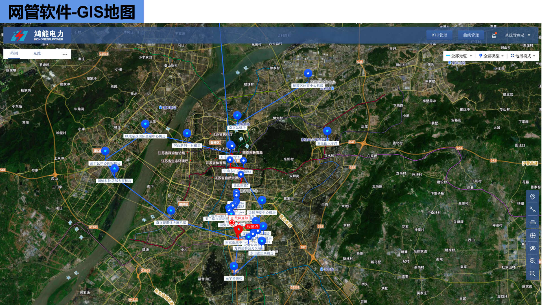Click the crosshair recenter map icon
The height and width of the screenshot is (305, 542).
pos(532,236)
